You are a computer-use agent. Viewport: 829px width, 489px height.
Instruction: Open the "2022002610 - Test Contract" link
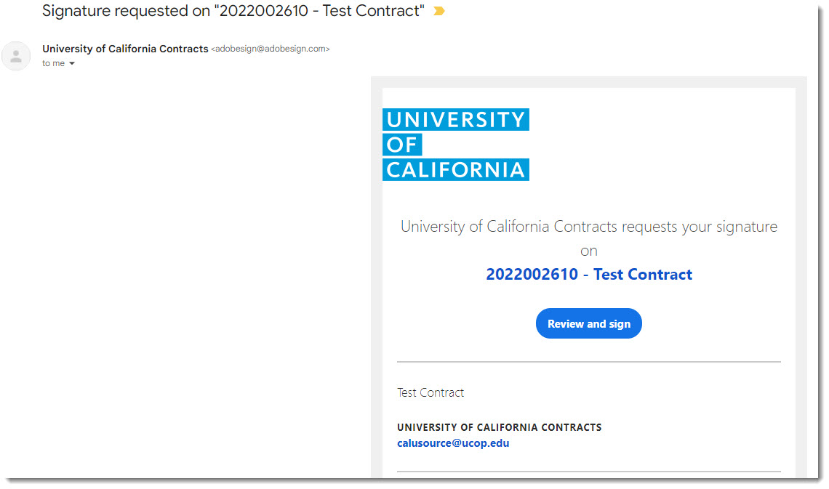coord(589,275)
